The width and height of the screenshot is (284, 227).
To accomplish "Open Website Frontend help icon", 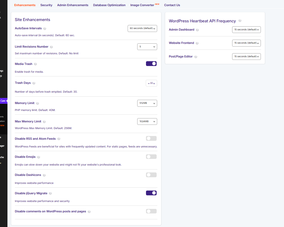I will click(197, 43).
